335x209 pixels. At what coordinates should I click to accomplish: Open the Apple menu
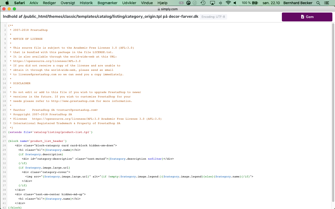coord(7,3)
